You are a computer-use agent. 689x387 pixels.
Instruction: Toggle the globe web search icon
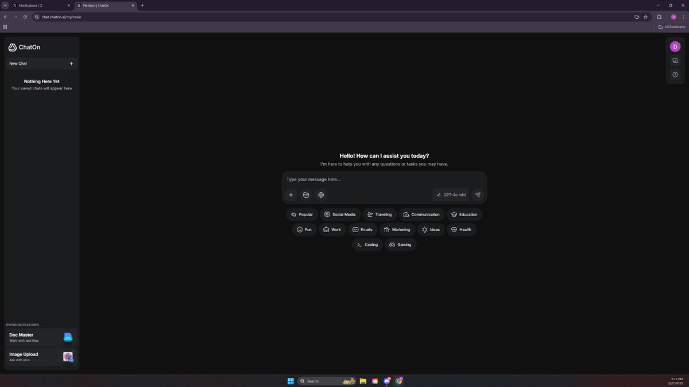pos(321,195)
